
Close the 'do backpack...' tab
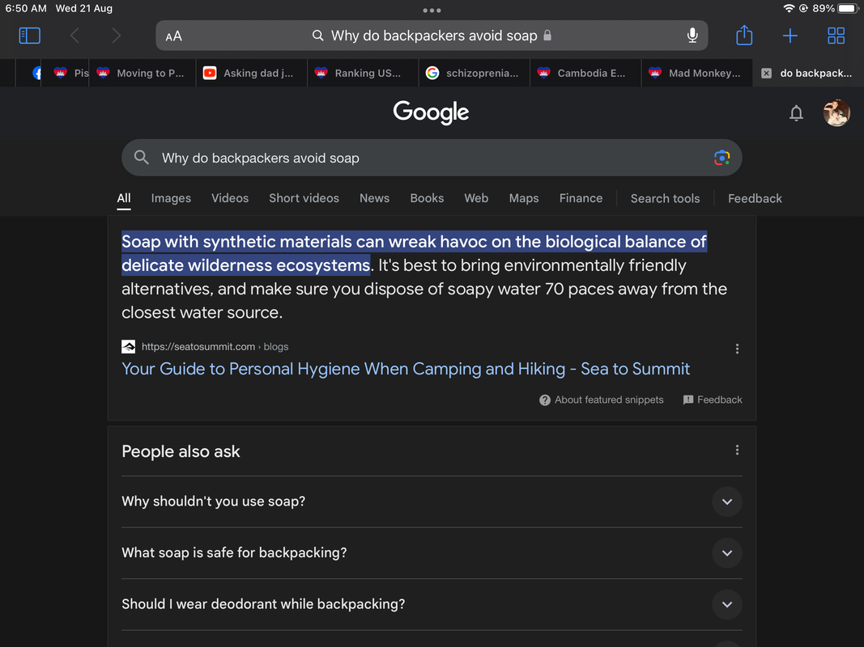[766, 73]
